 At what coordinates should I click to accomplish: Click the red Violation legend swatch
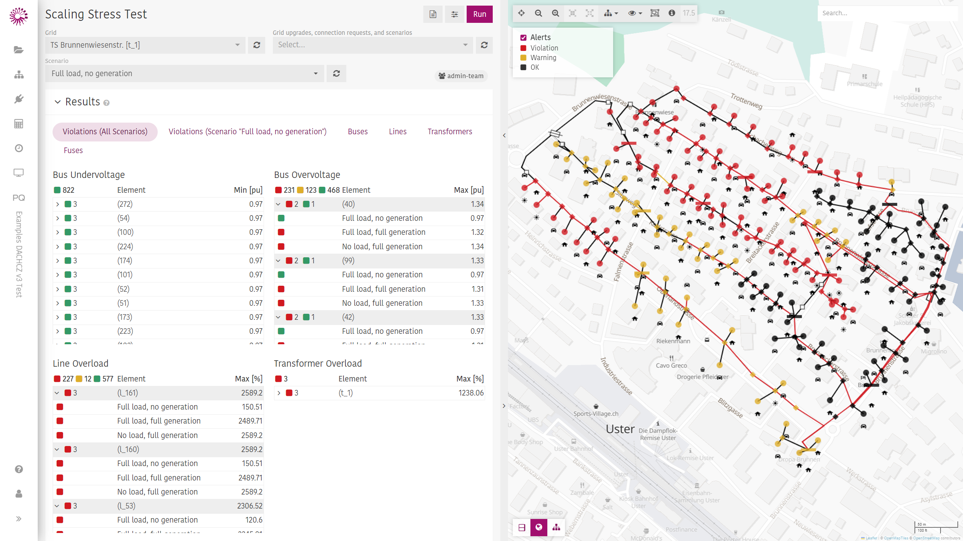point(523,48)
